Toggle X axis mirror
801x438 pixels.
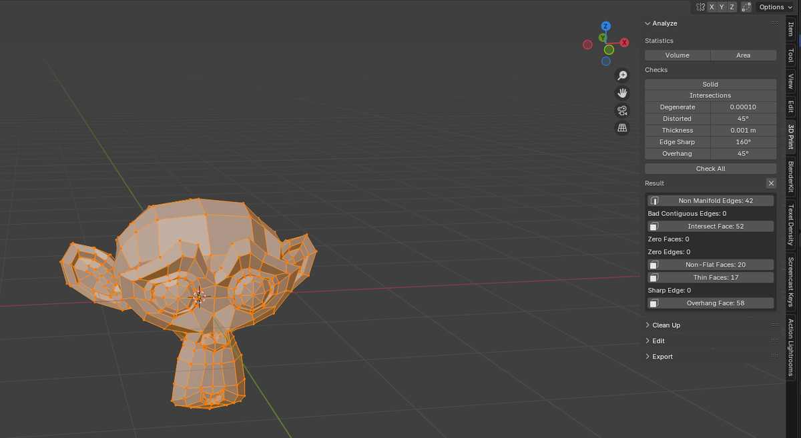712,7
